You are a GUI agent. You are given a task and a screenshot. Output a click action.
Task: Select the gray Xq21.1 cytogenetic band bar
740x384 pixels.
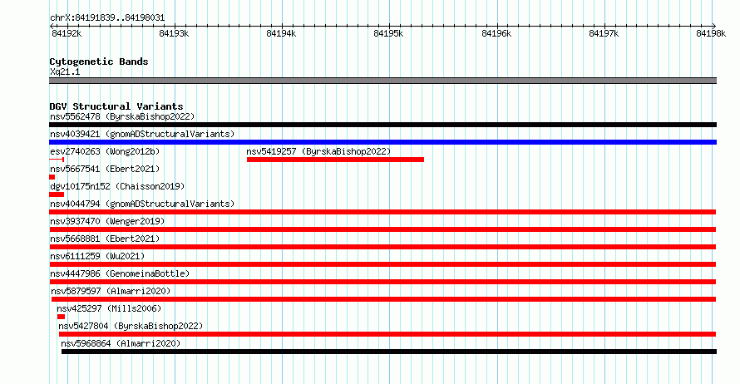pos(382,81)
